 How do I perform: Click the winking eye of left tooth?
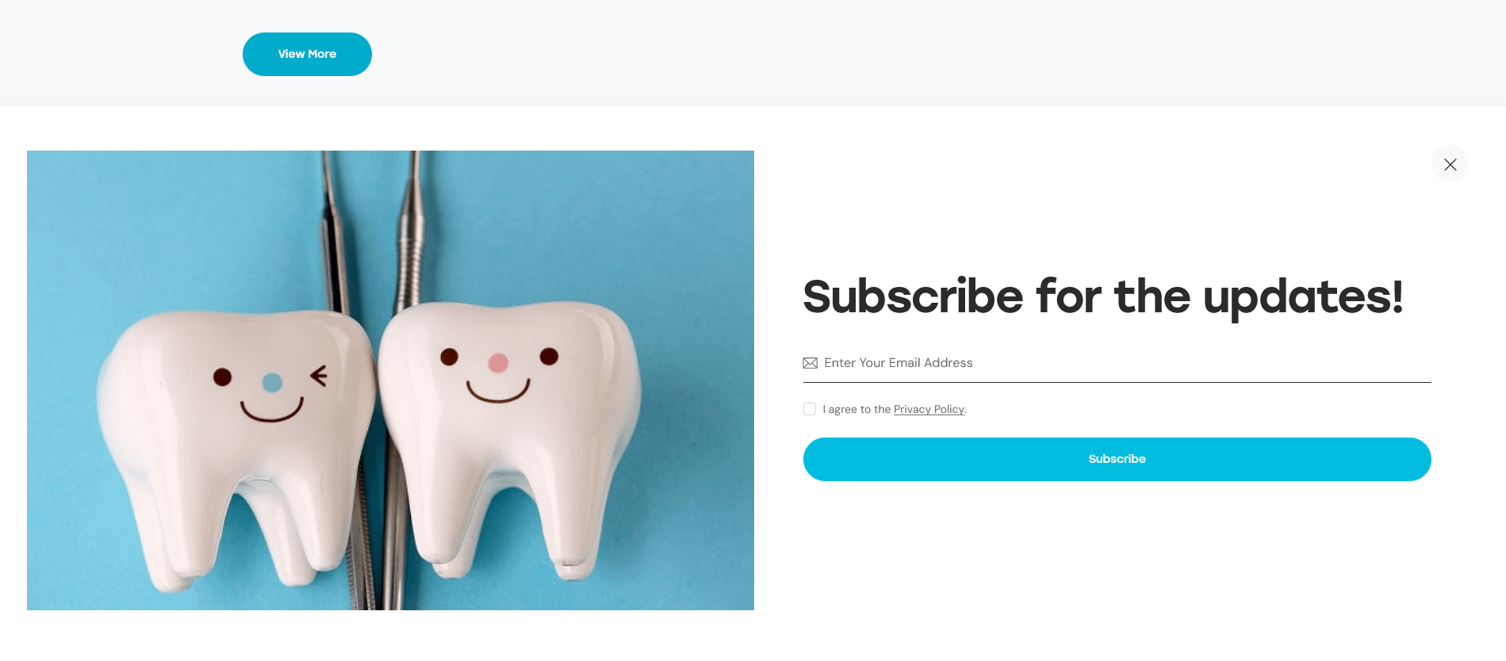319,376
